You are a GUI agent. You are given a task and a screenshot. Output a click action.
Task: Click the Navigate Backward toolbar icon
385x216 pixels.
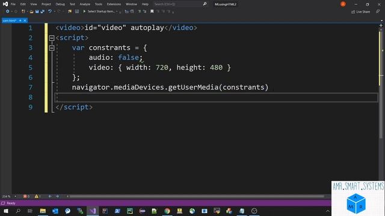(8, 11)
